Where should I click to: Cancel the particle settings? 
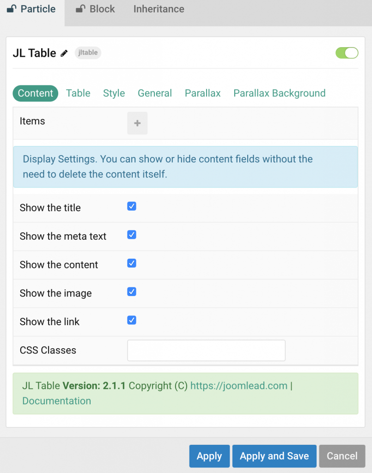click(342, 456)
